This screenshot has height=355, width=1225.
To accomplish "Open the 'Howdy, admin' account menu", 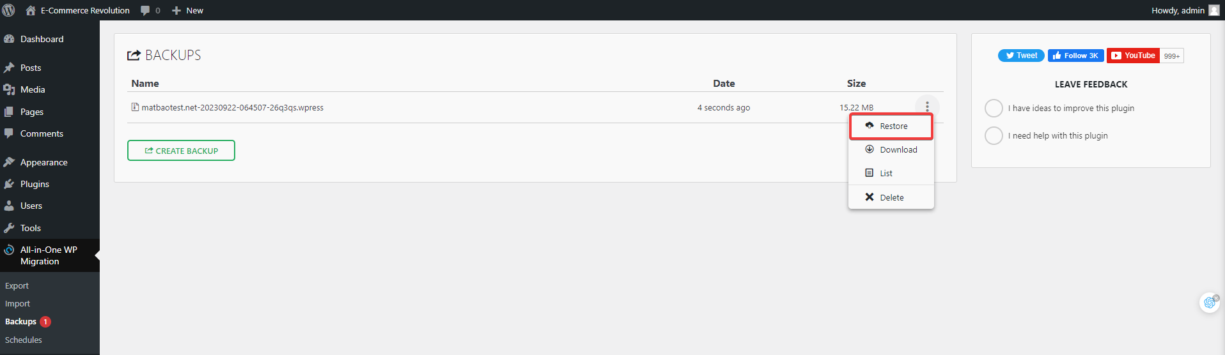I will click(1178, 10).
